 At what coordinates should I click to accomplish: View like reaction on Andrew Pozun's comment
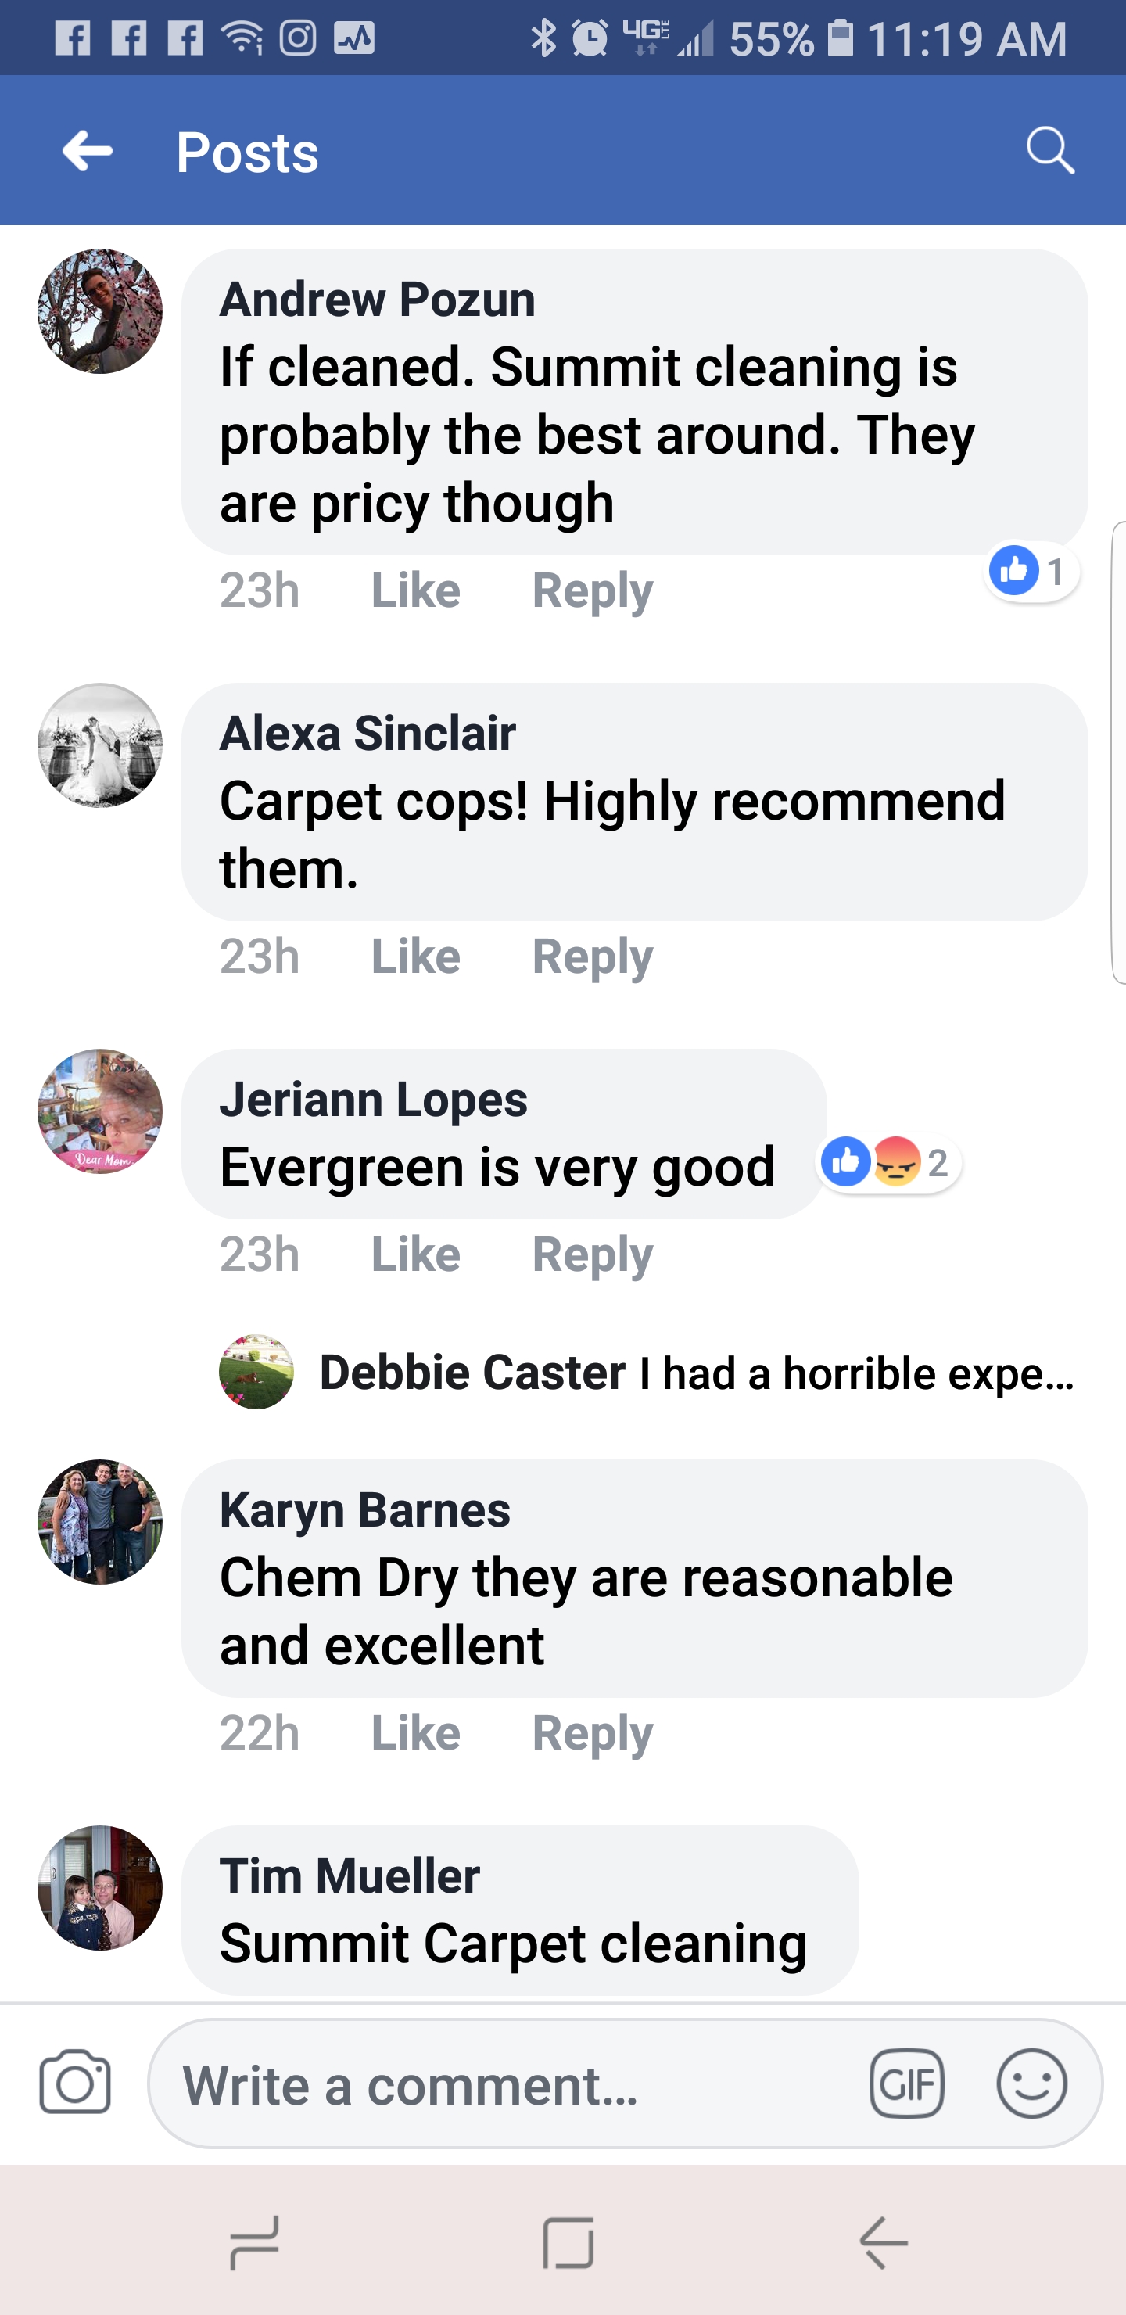coord(1031,571)
